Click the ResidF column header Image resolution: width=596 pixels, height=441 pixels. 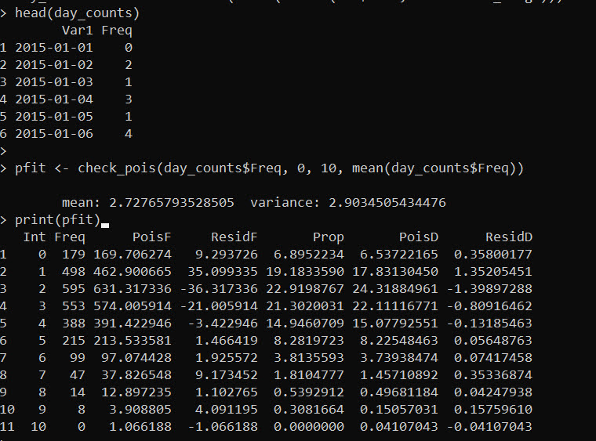(234, 237)
